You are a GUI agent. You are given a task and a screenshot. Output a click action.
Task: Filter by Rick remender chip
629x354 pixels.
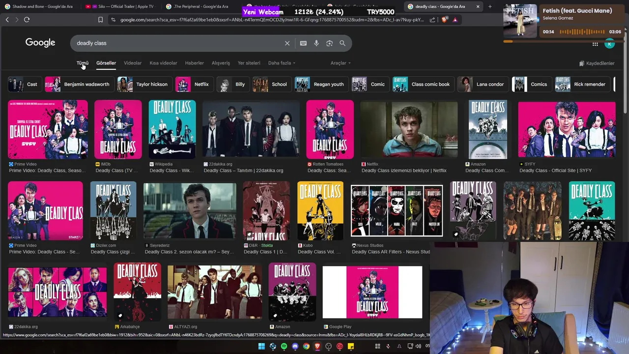click(582, 84)
